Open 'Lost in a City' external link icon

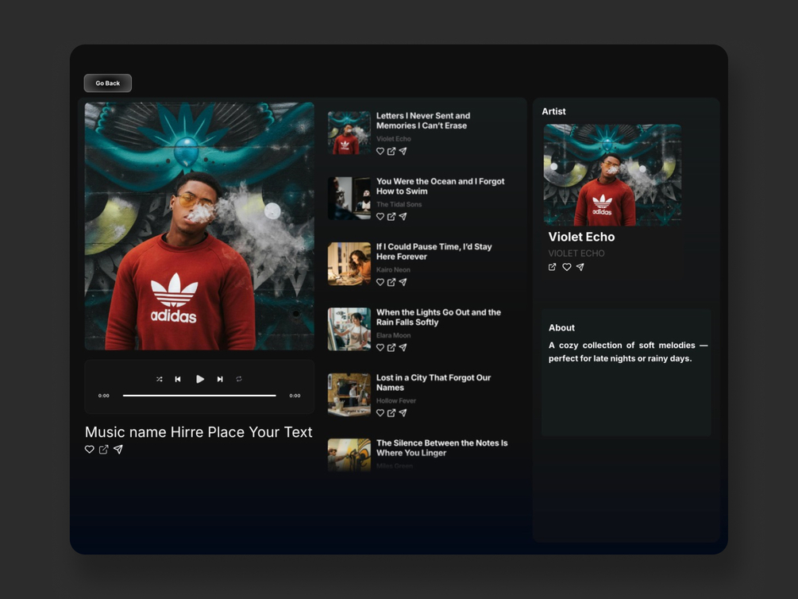[391, 413]
